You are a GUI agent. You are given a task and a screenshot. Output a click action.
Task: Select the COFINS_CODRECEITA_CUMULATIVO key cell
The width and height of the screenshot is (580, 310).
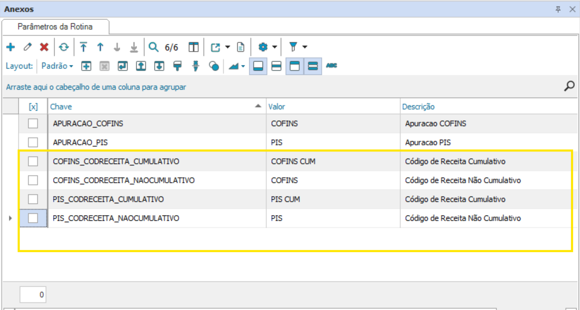pyautogui.click(x=157, y=161)
